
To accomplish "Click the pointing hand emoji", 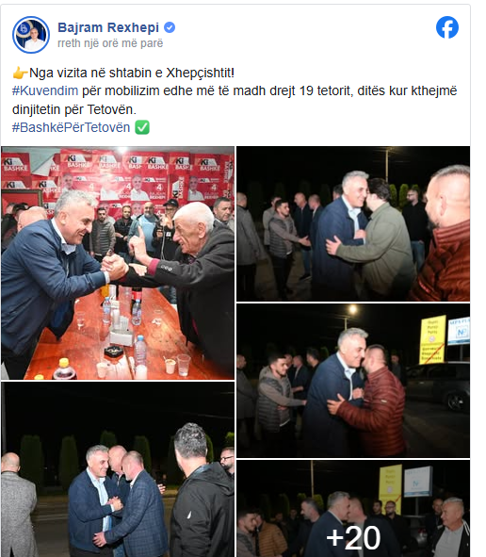I will [x=20, y=73].
